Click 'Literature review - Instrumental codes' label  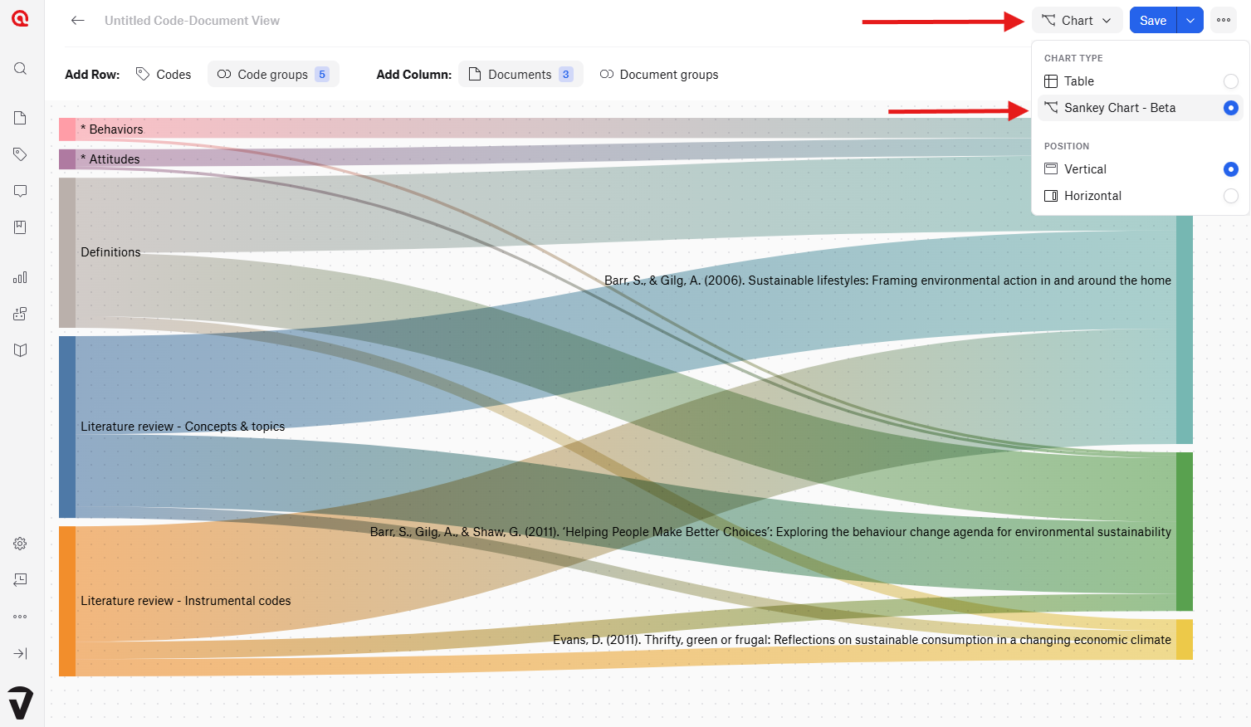[186, 601]
